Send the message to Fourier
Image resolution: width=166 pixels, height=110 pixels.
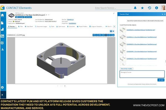[x=161, y=80]
